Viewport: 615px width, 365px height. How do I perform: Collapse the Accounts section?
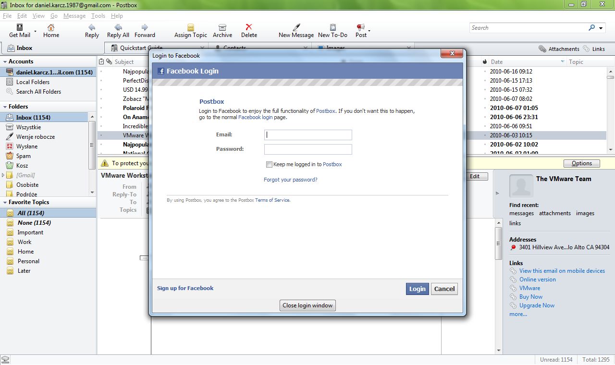pos(5,61)
